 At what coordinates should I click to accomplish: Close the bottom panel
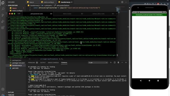coord(126,62)
